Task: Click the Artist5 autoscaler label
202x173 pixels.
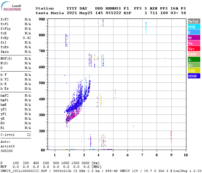Action: point(8,146)
